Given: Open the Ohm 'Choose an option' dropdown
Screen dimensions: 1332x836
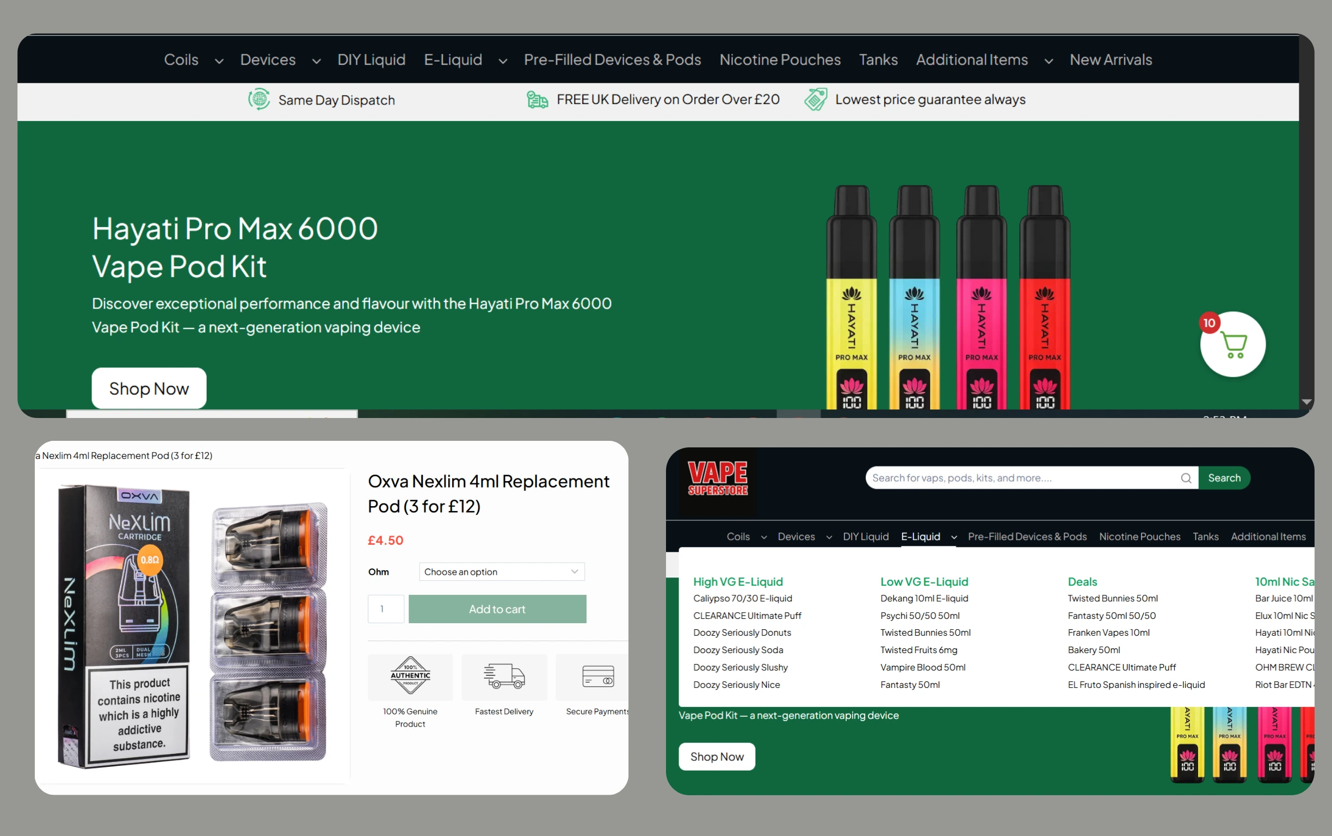Looking at the screenshot, I should coord(501,571).
